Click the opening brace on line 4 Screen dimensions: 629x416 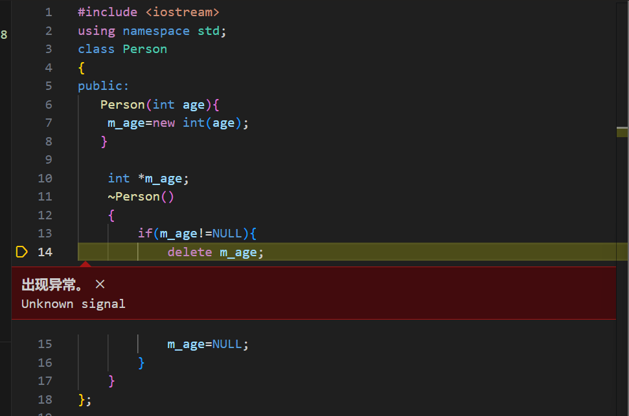tap(82, 67)
